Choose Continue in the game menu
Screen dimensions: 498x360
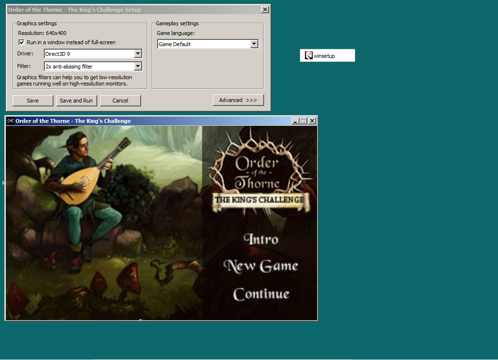click(x=261, y=294)
